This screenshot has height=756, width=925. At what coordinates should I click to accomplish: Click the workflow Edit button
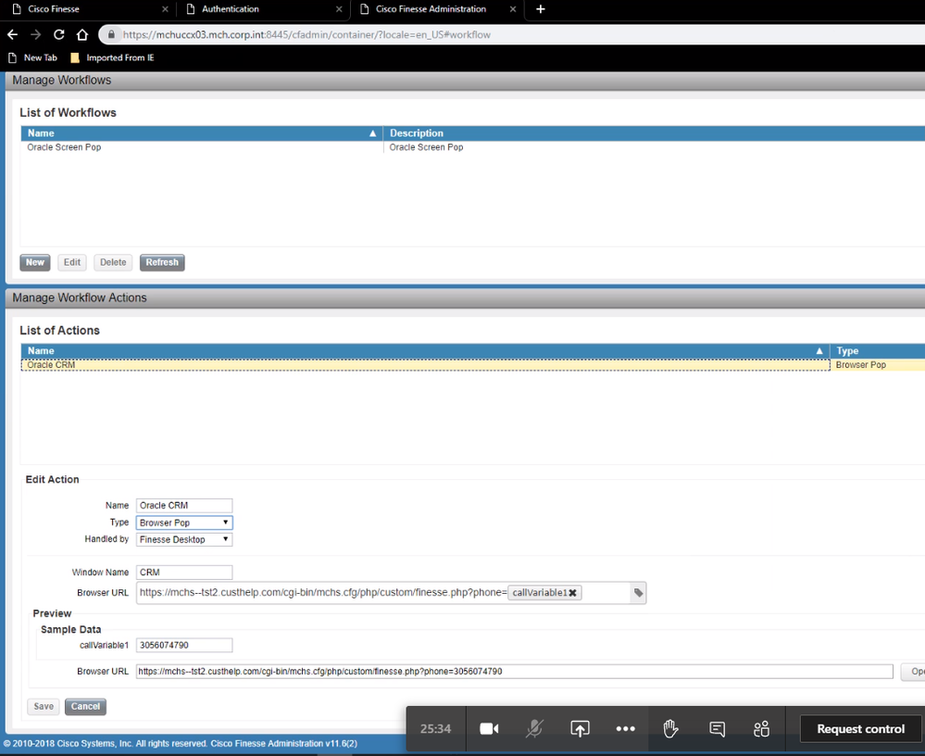(x=72, y=262)
